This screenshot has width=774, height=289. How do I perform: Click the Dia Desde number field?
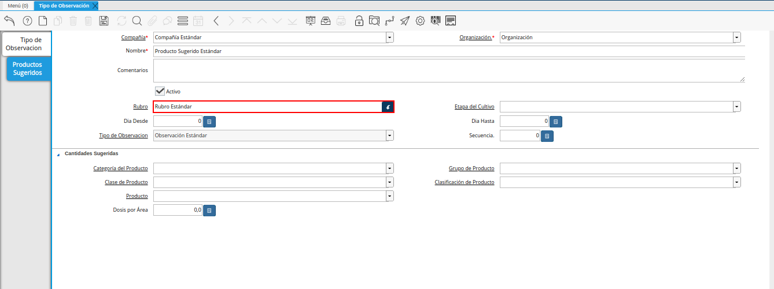178,122
